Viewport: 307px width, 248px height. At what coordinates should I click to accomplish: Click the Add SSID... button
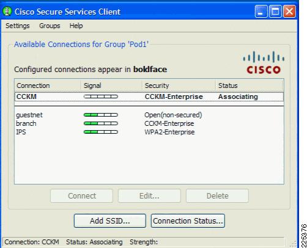(x=110, y=221)
